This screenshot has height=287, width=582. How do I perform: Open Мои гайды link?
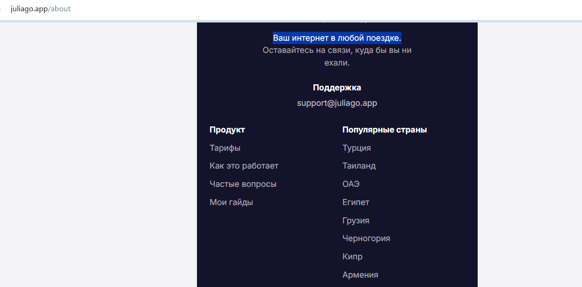[232, 202]
